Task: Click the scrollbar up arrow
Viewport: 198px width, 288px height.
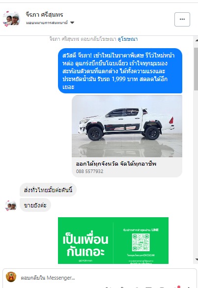Action: pos(197,40)
